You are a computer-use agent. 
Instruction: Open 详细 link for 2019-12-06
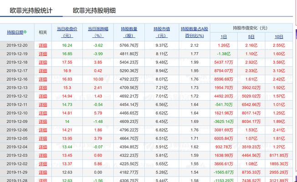pos(43,130)
